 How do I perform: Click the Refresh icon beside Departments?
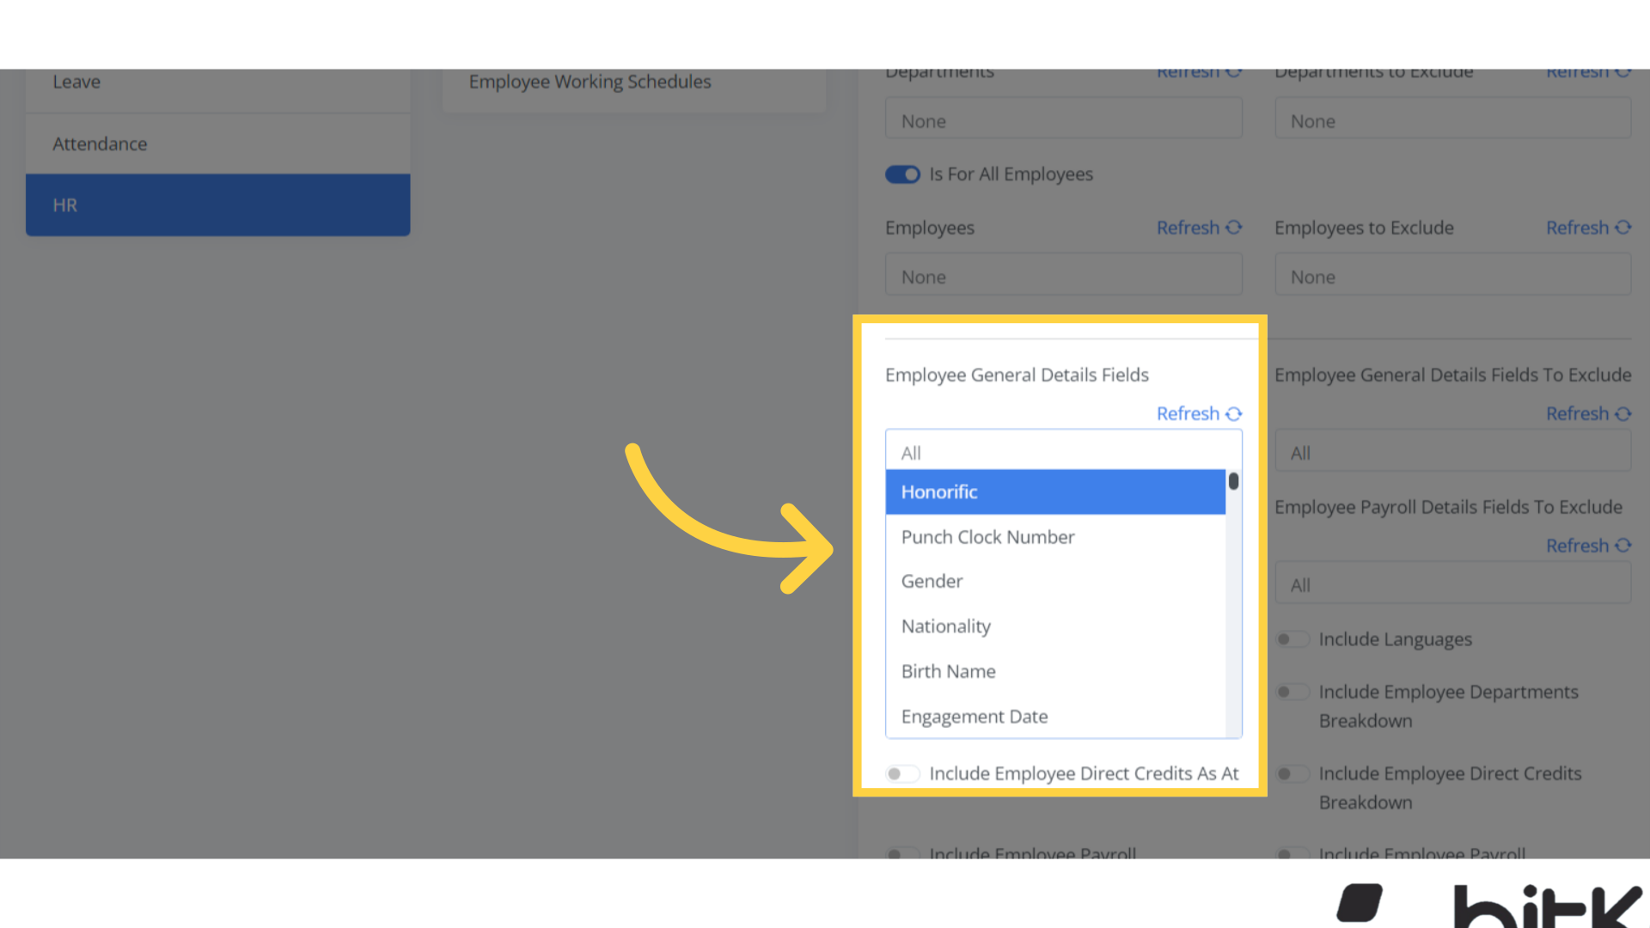(x=1236, y=72)
